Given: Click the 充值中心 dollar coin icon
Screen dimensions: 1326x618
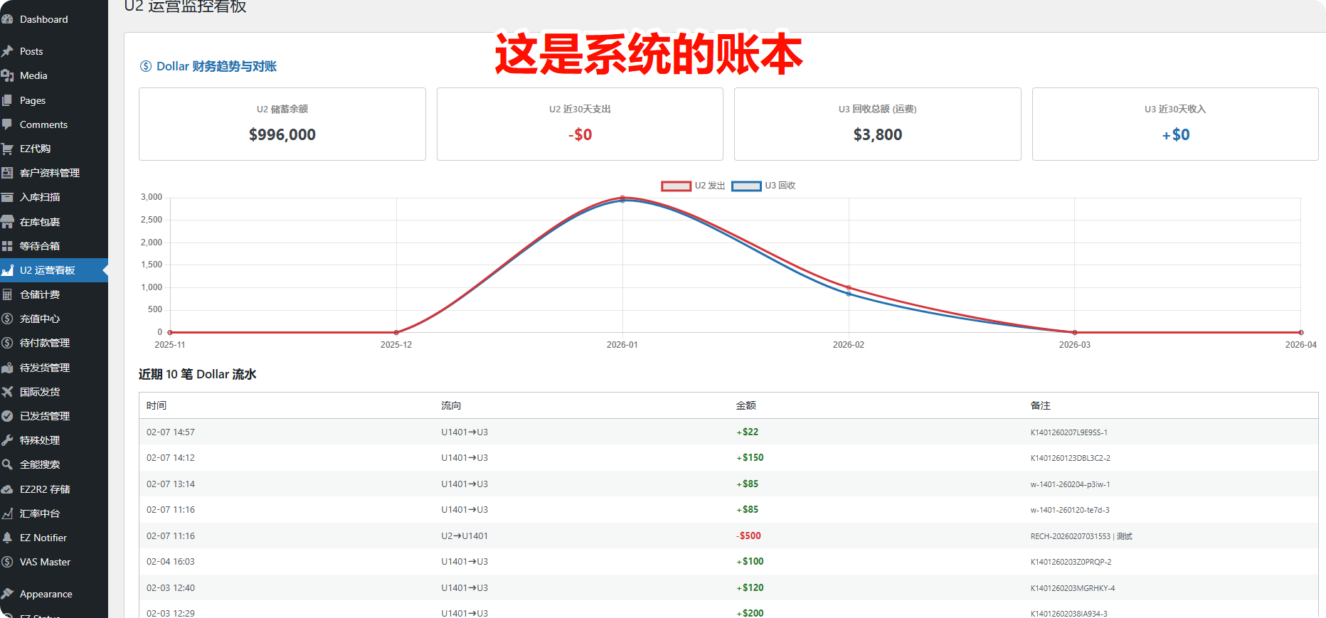Looking at the screenshot, I should (x=8, y=319).
